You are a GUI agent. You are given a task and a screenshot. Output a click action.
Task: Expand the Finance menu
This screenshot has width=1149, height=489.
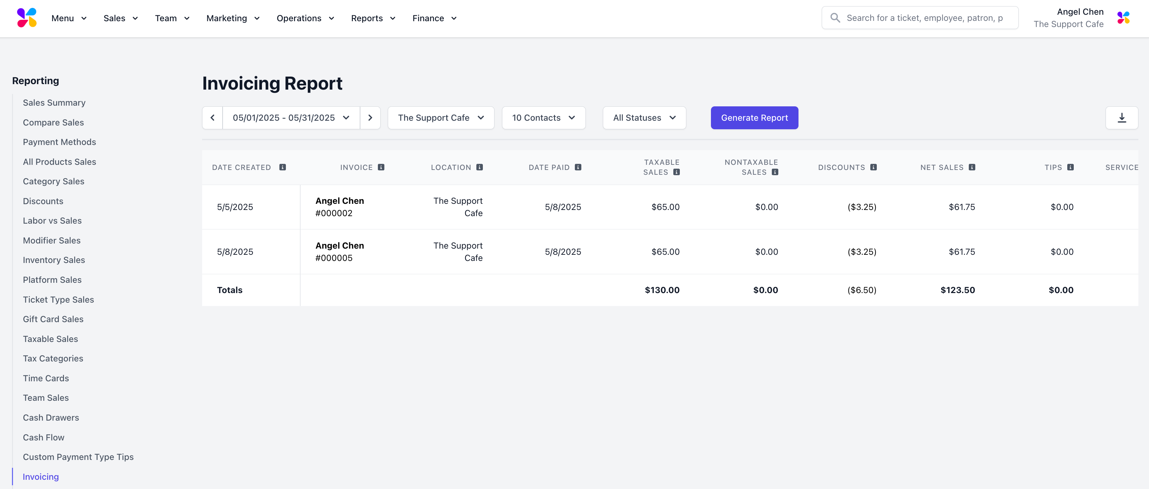pos(434,18)
